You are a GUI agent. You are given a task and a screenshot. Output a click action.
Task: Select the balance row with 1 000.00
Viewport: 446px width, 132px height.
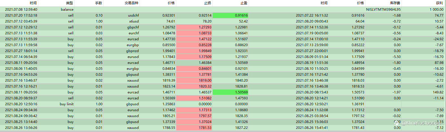tap(223, 9)
